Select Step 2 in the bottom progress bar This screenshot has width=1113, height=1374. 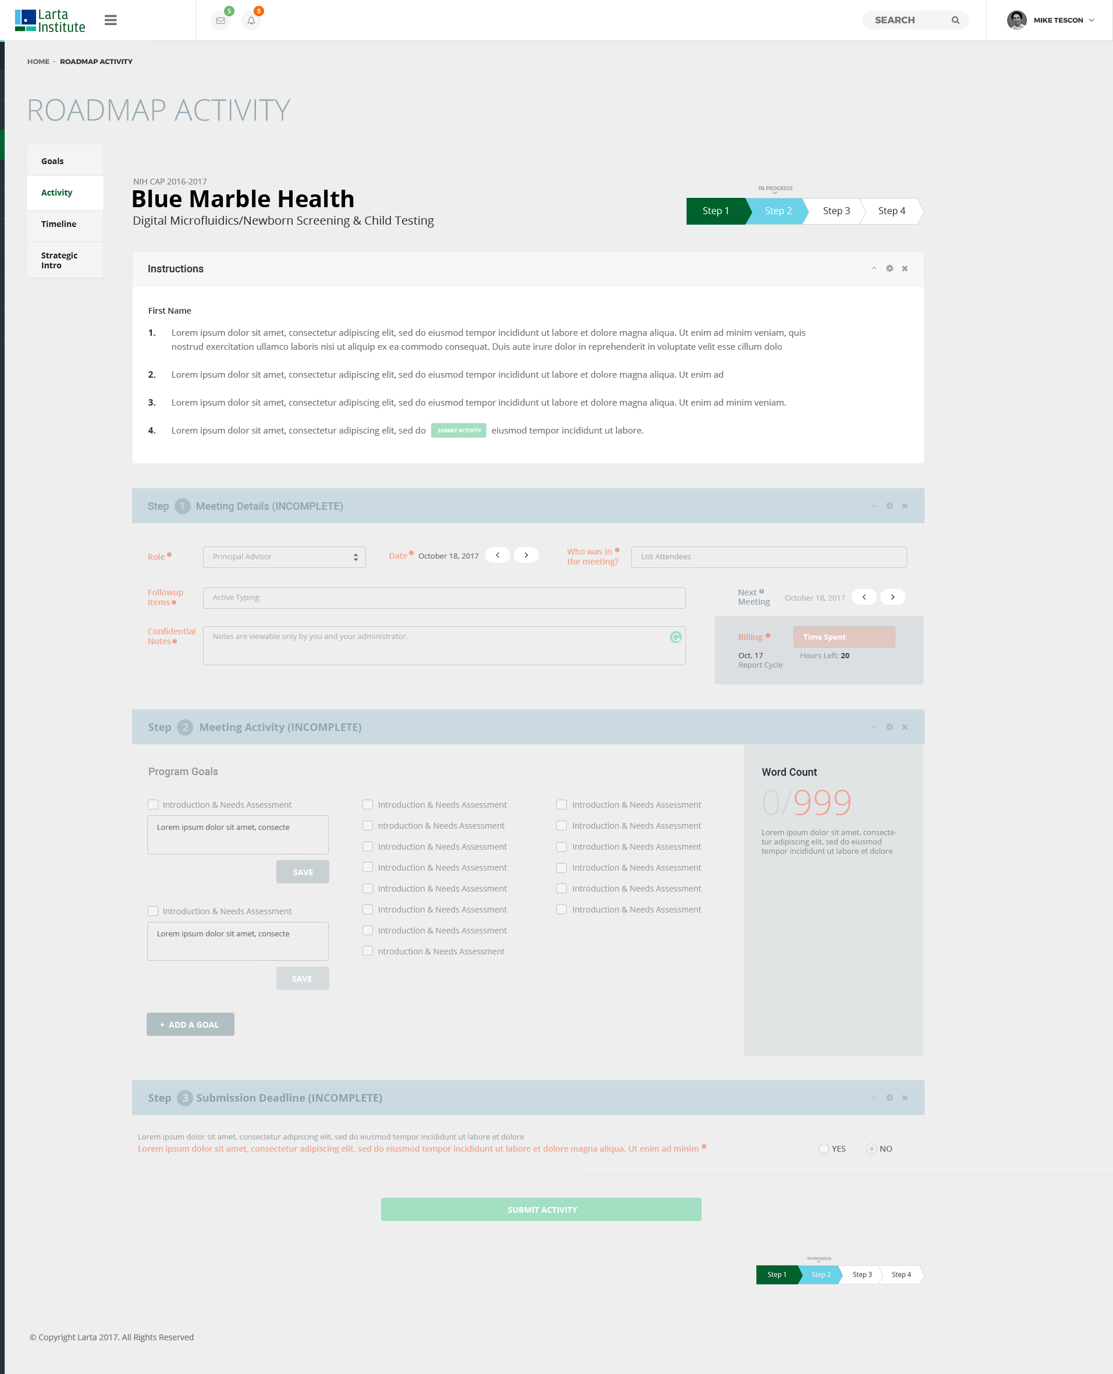[x=821, y=1274]
